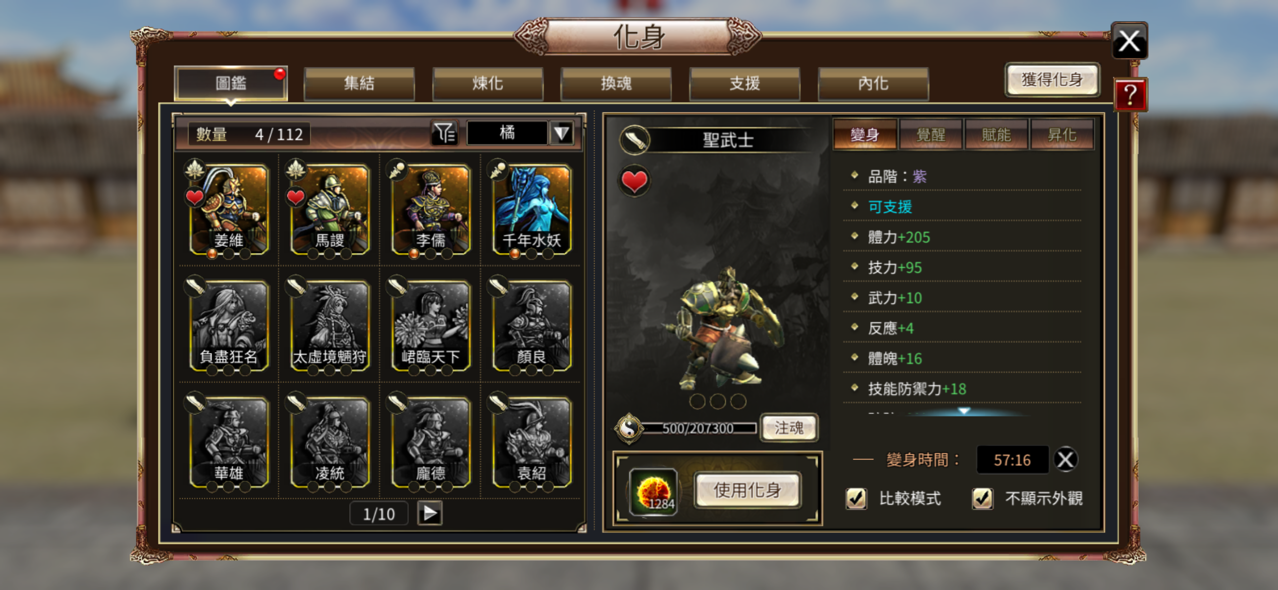Go to the next page arrow of avatar list

tap(430, 513)
